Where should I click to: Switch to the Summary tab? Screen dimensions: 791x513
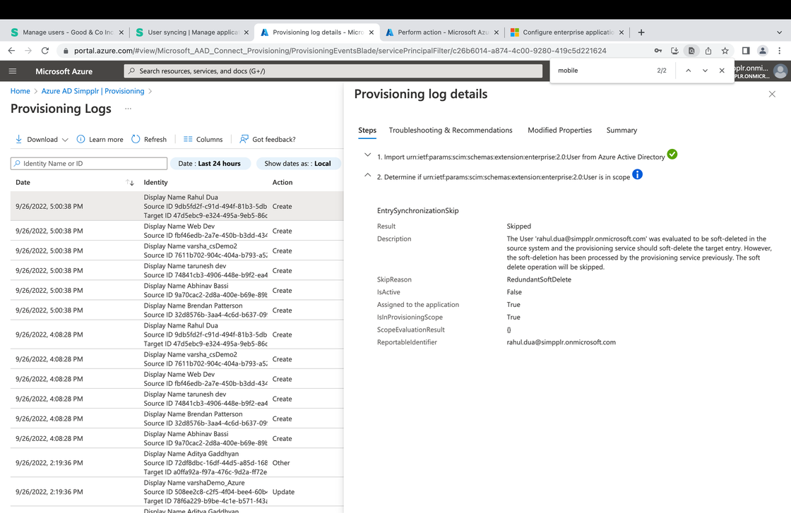pyautogui.click(x=621, y=130)
